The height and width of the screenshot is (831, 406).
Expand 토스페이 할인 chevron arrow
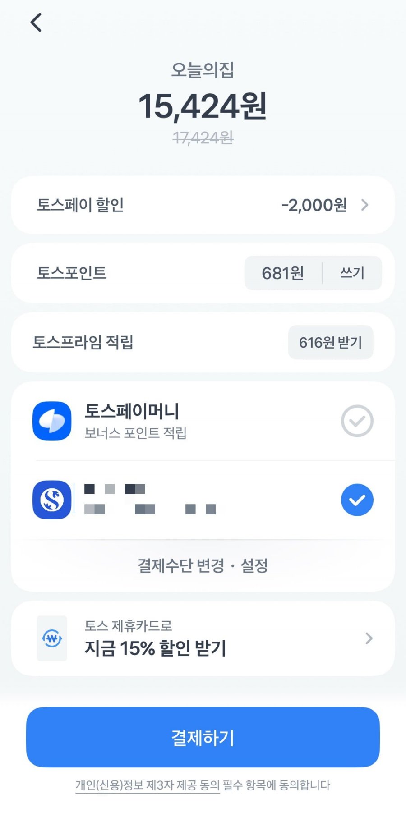365,205
